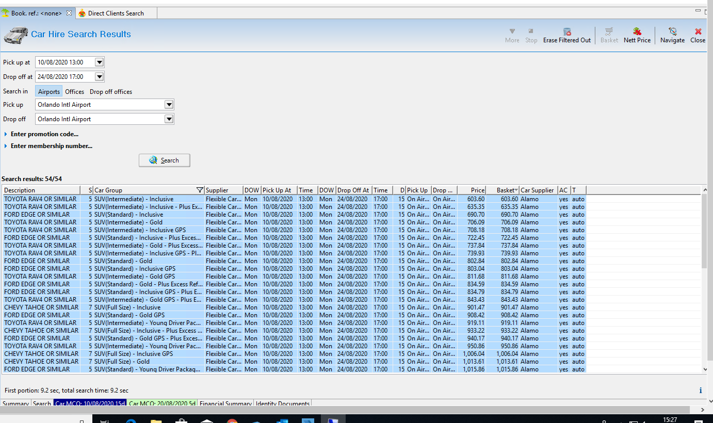
Task: Select the row SUV(Full Size) - Inclusive GPS
Action: (x=294, y=354)
